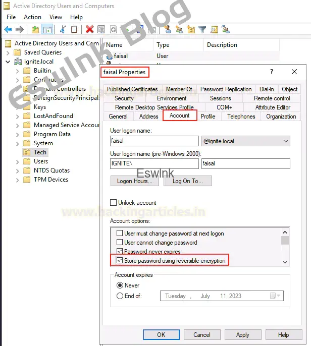Screen dimensions: 311x346
Task: Click the Show/Hide Console Tree icon
Action: coord(47,30)
